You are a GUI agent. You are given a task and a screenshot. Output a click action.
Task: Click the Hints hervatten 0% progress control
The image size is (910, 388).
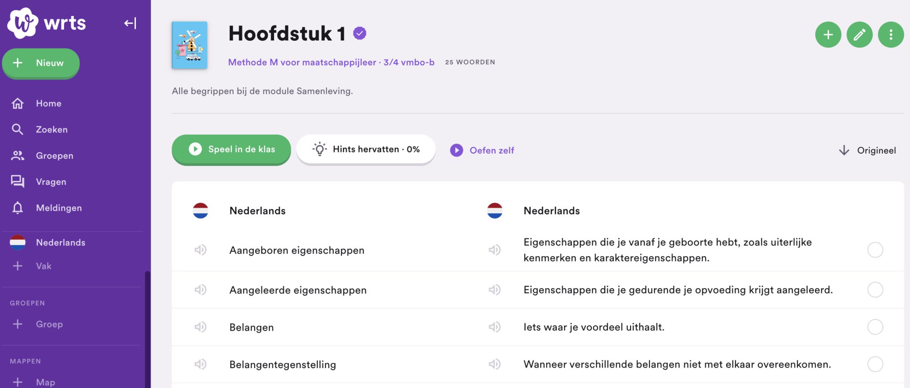pyautogui.click(x=366, y=149)
